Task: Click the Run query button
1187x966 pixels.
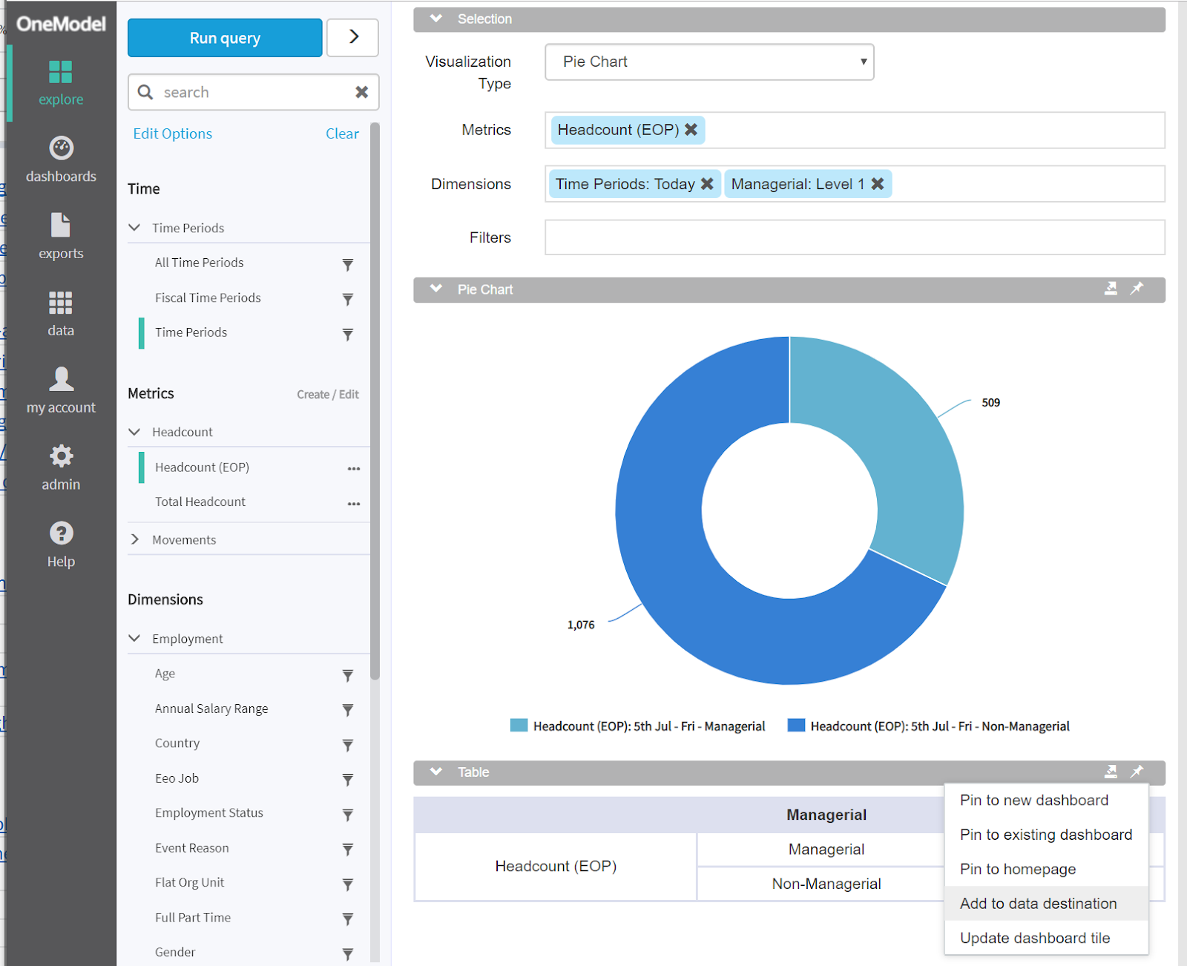Action: [225, 38]
